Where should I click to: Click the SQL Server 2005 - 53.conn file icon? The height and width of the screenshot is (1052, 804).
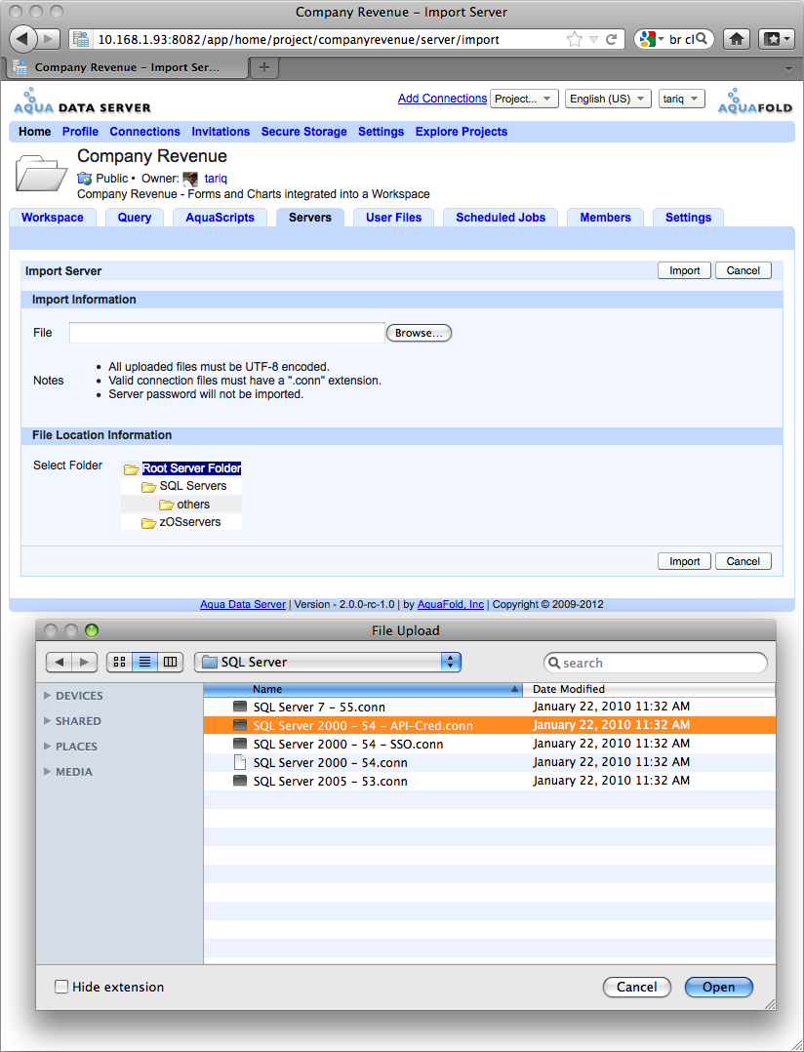click(x=239, y=781)
